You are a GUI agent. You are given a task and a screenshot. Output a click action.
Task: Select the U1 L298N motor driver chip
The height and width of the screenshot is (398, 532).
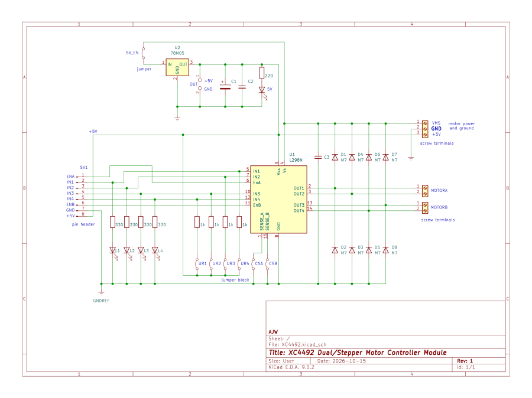click(x=278, y=200)
